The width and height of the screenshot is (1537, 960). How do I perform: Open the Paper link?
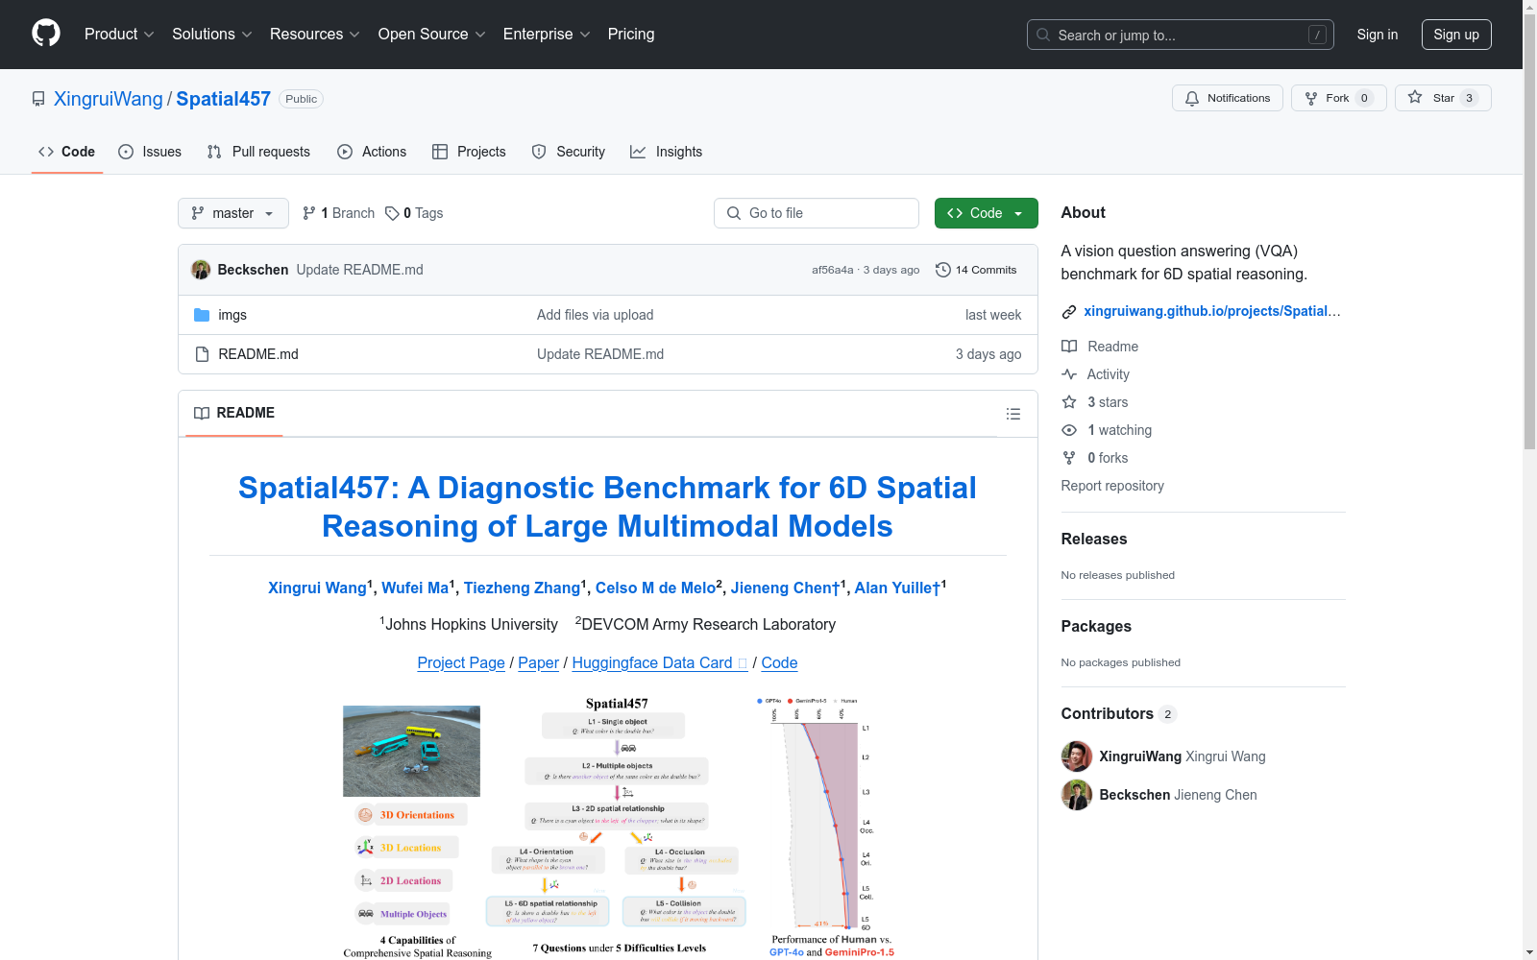tap(538, 662)
